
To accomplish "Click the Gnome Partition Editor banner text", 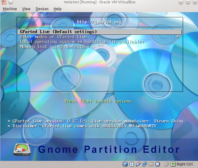I will (109, 149).
